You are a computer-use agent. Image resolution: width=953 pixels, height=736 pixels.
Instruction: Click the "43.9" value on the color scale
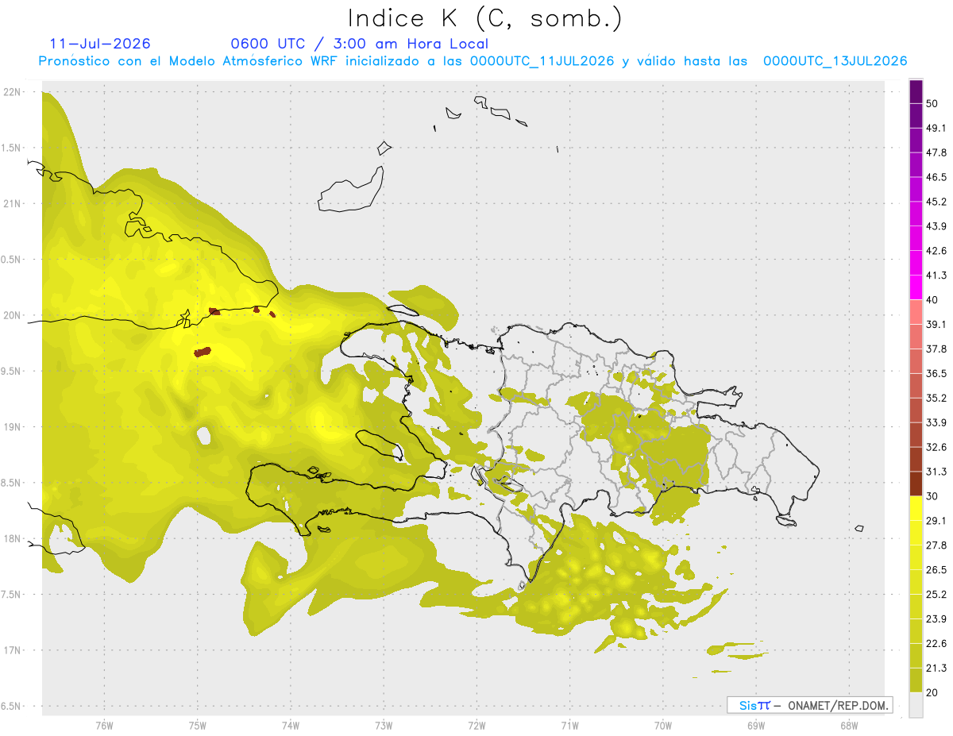(x=936, y=226)
